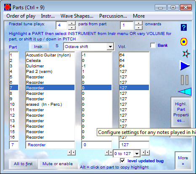
Task: Click the Instr. button above the instrument list
Action: click(x=39, y=46)
